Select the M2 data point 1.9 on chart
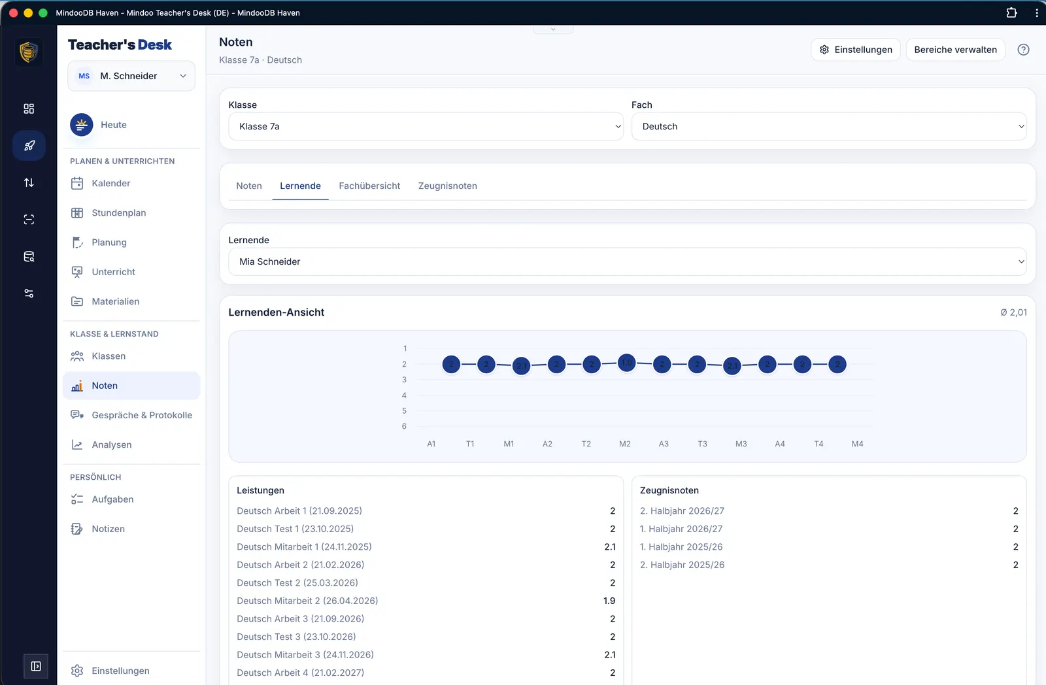Image resolution: width=1046 pixels, height=685 pixels. pos(626,362)
